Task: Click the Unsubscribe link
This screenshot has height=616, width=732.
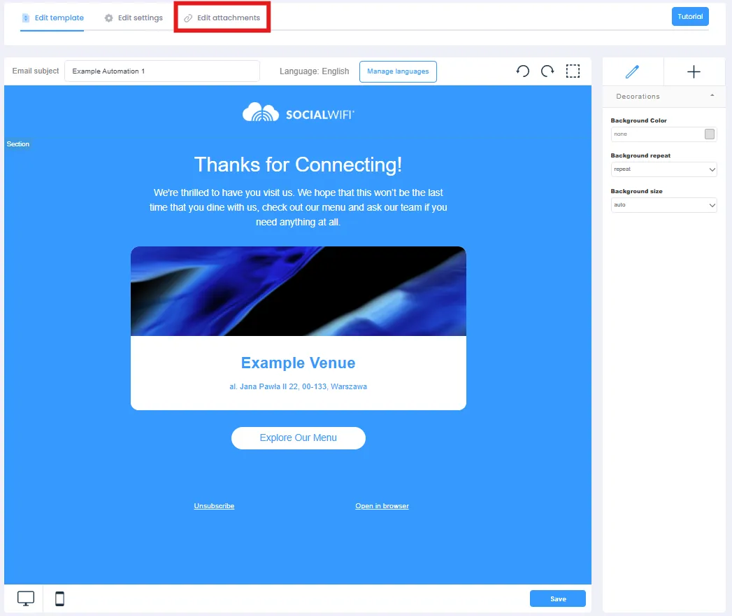Action: (214, 505)
